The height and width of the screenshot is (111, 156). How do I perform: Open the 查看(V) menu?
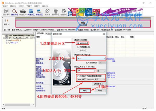click(37, 6)
